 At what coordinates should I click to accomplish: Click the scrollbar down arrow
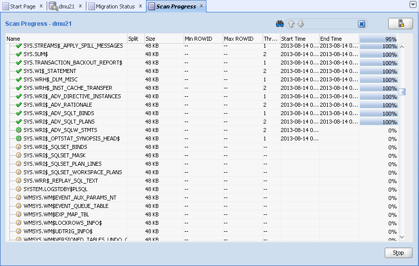click(x=402, y=237)
